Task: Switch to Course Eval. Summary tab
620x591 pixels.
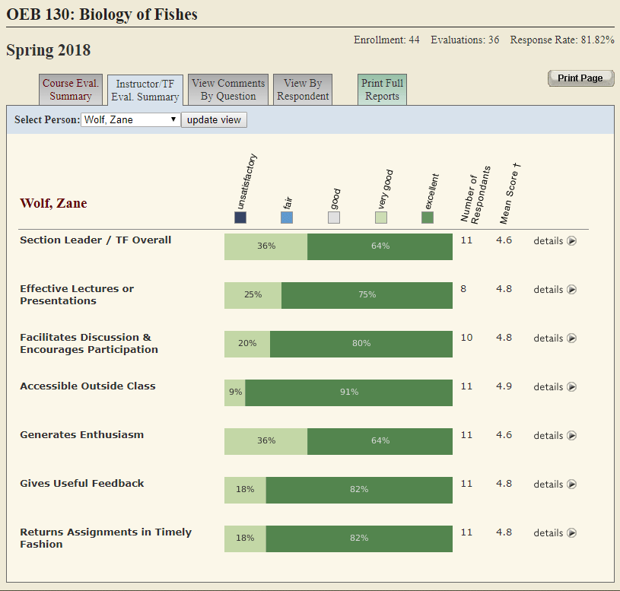Action: [x=71, y=90]
